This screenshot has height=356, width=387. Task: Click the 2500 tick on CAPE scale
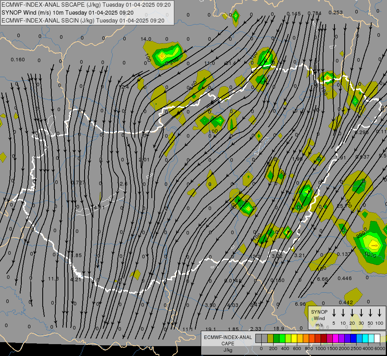pyautogui.click(x=356, y=348)
